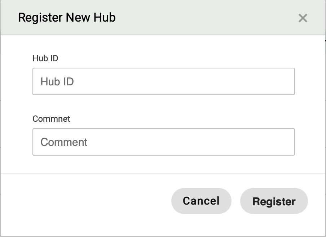Abort hub registration via Cancel

[201, 201]
